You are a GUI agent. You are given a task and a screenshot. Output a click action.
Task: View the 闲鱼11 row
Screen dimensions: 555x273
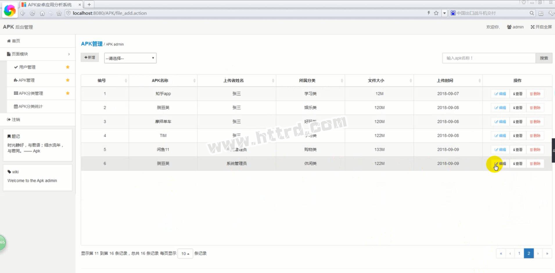click(x=518, y=149)
